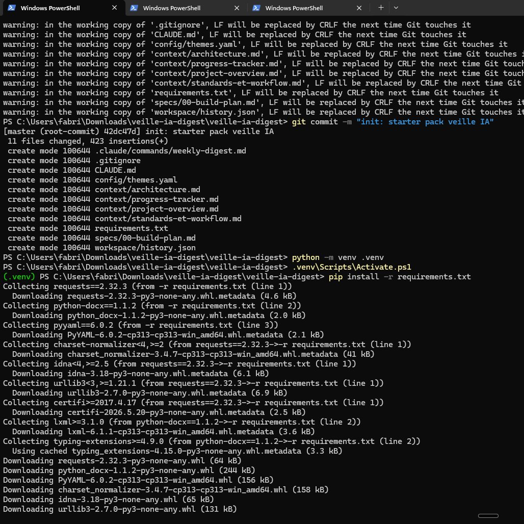Click the 'create mode 100644 context/progress-tracker.md' line

point(113,199)
